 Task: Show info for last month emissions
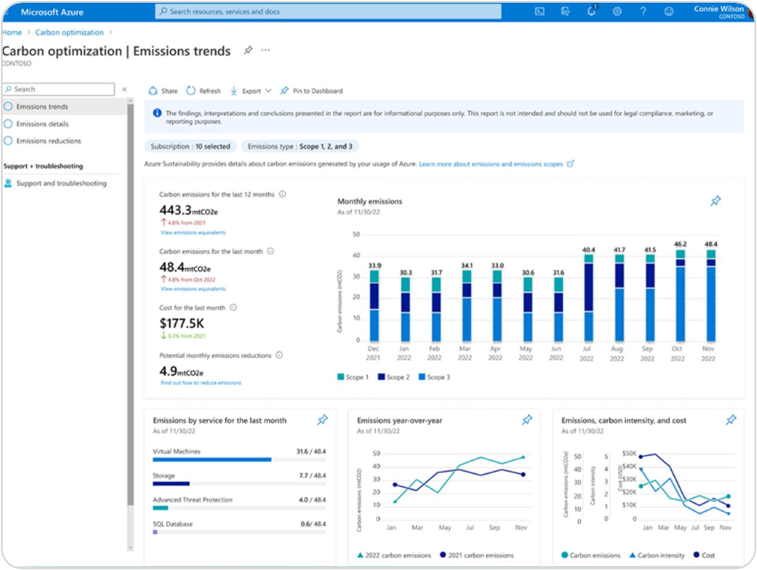point(271,251)
